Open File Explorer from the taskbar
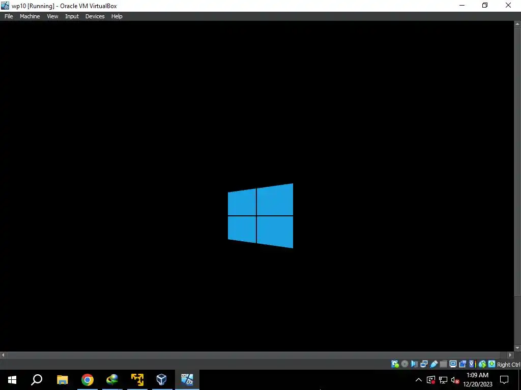 click(x=62, y=380)
